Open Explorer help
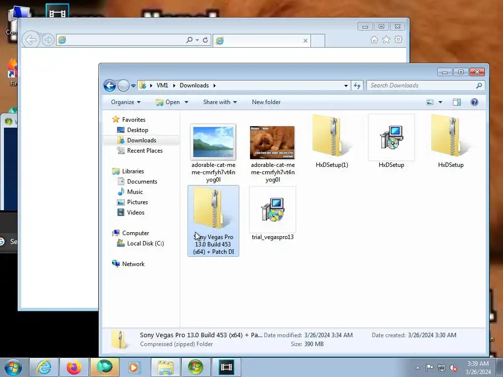 (474, 102)
